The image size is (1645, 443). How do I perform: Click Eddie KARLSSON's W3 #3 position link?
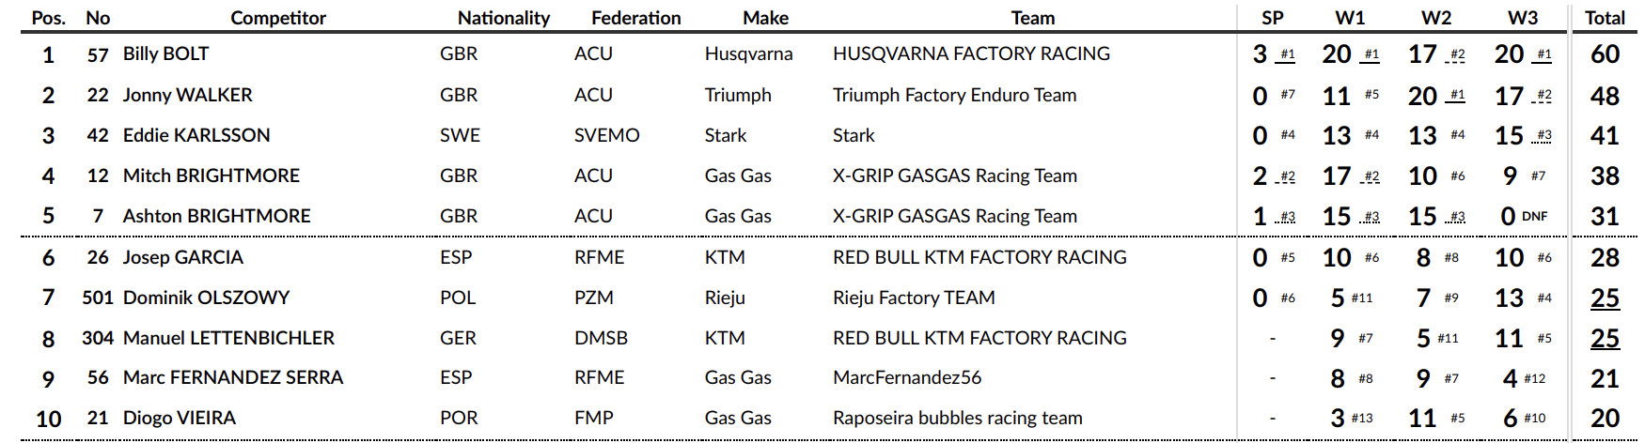point(1543,135)
